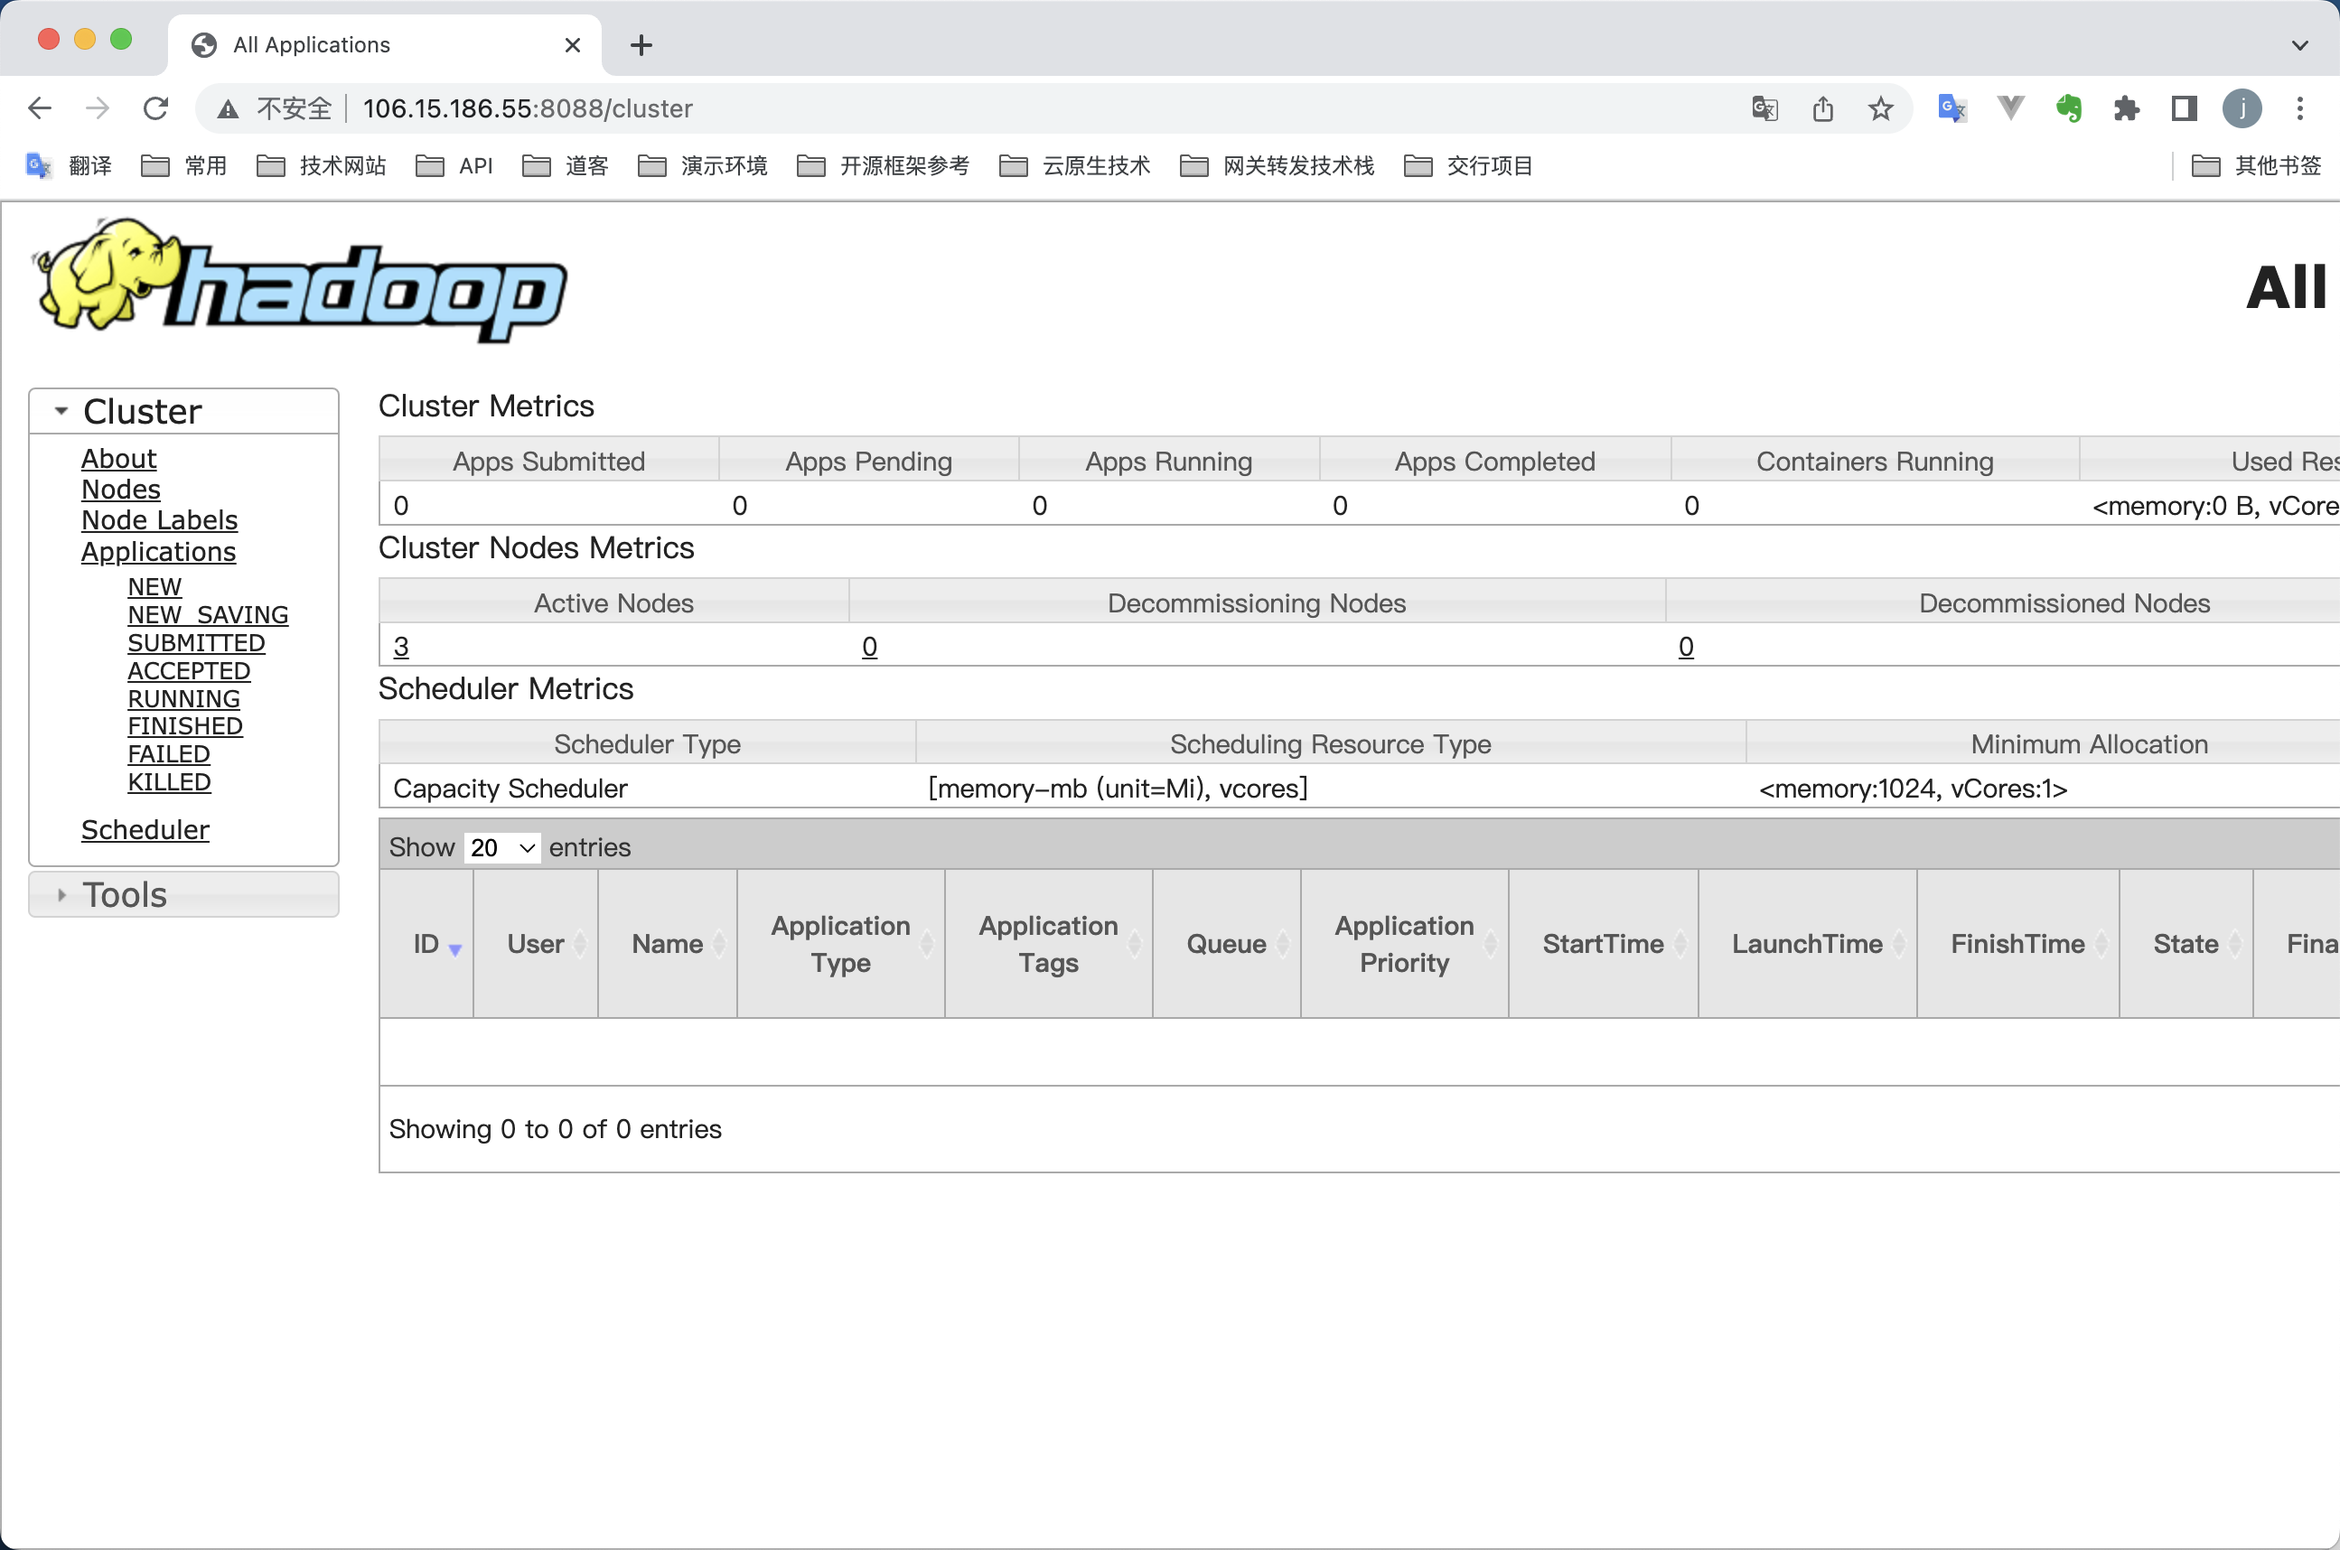Open the Show entries count dropdown
Screen dimensions: 2340x1550
tap(501, 847)
